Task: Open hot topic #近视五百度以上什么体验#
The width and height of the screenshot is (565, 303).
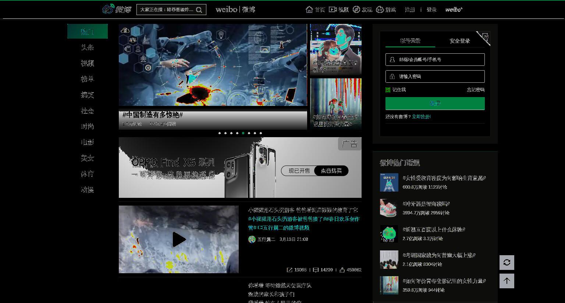Action: click(434, 229)
